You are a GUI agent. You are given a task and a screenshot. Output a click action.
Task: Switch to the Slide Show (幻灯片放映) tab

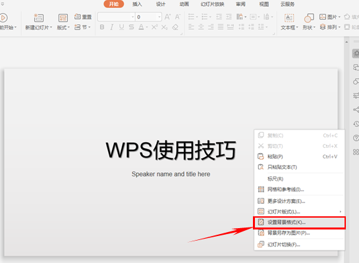pyautogui.click(x=212, y=4)
